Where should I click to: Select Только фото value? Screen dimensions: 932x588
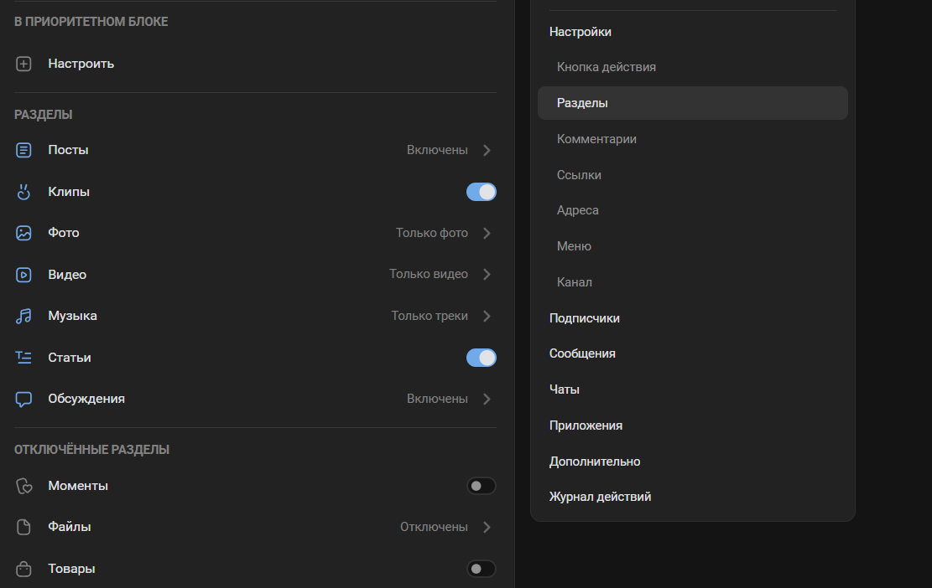tap(432, 233)
